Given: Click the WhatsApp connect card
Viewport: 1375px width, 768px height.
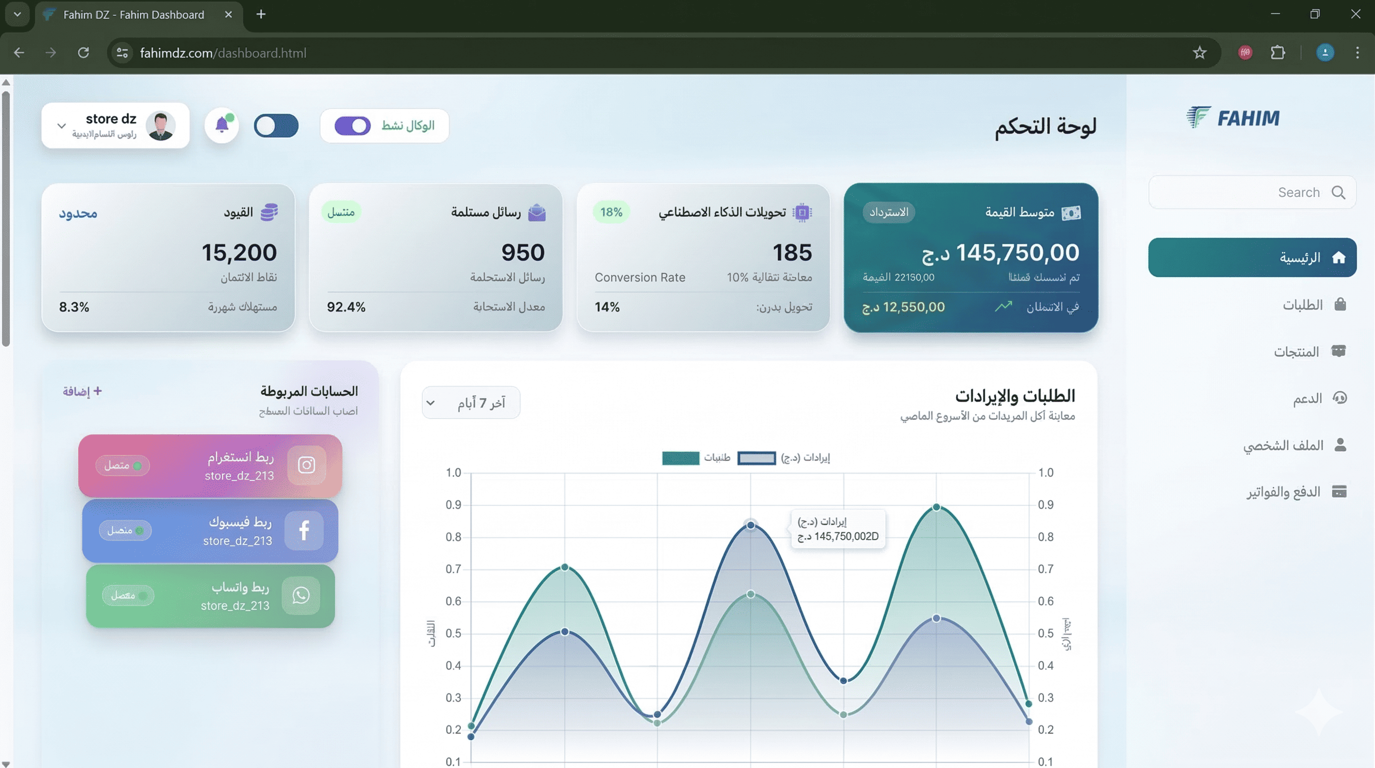Looking at the screenshot, I should [x=210, y=595].
